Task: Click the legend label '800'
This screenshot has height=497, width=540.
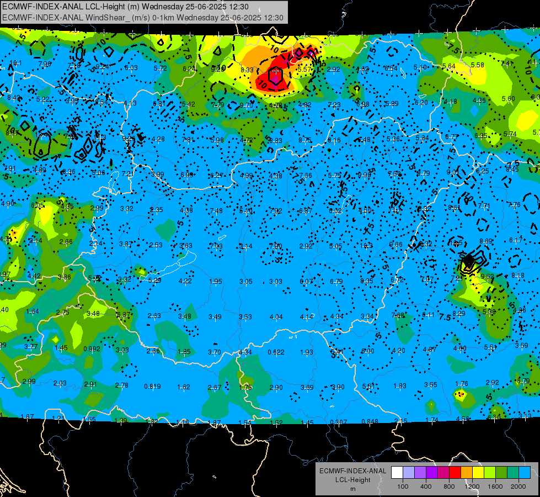Action: 449,487
